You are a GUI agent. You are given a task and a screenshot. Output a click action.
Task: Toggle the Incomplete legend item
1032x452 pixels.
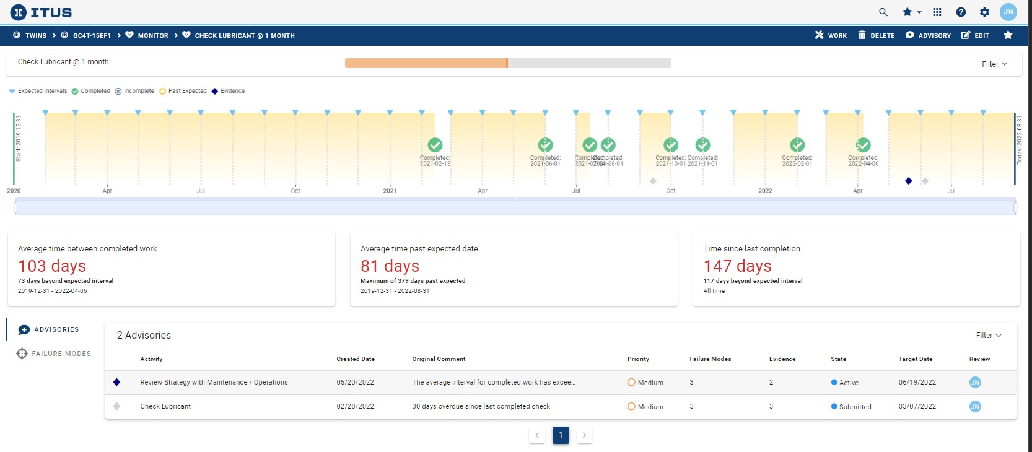pyautogui.click(x=134, y=91)
